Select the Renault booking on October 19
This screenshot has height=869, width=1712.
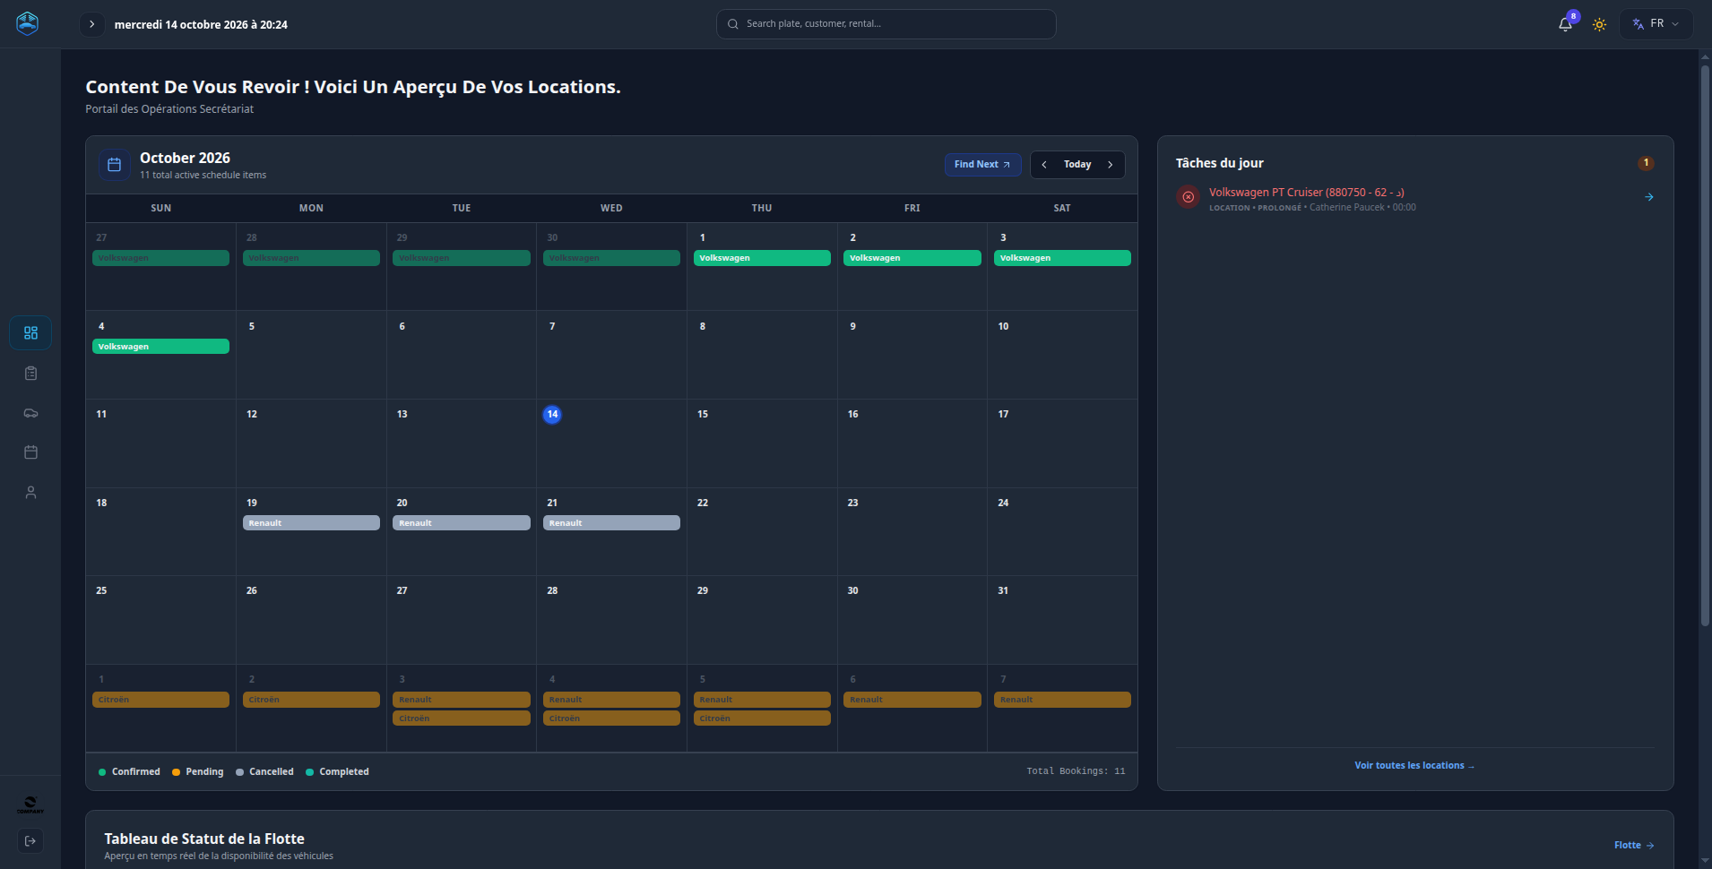point(311,523)
